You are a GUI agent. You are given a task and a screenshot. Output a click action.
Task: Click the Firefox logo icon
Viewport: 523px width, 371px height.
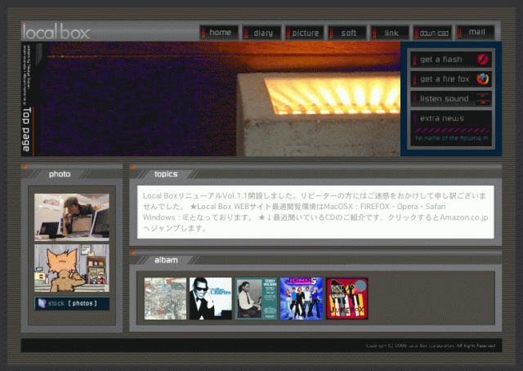point(482,79)
